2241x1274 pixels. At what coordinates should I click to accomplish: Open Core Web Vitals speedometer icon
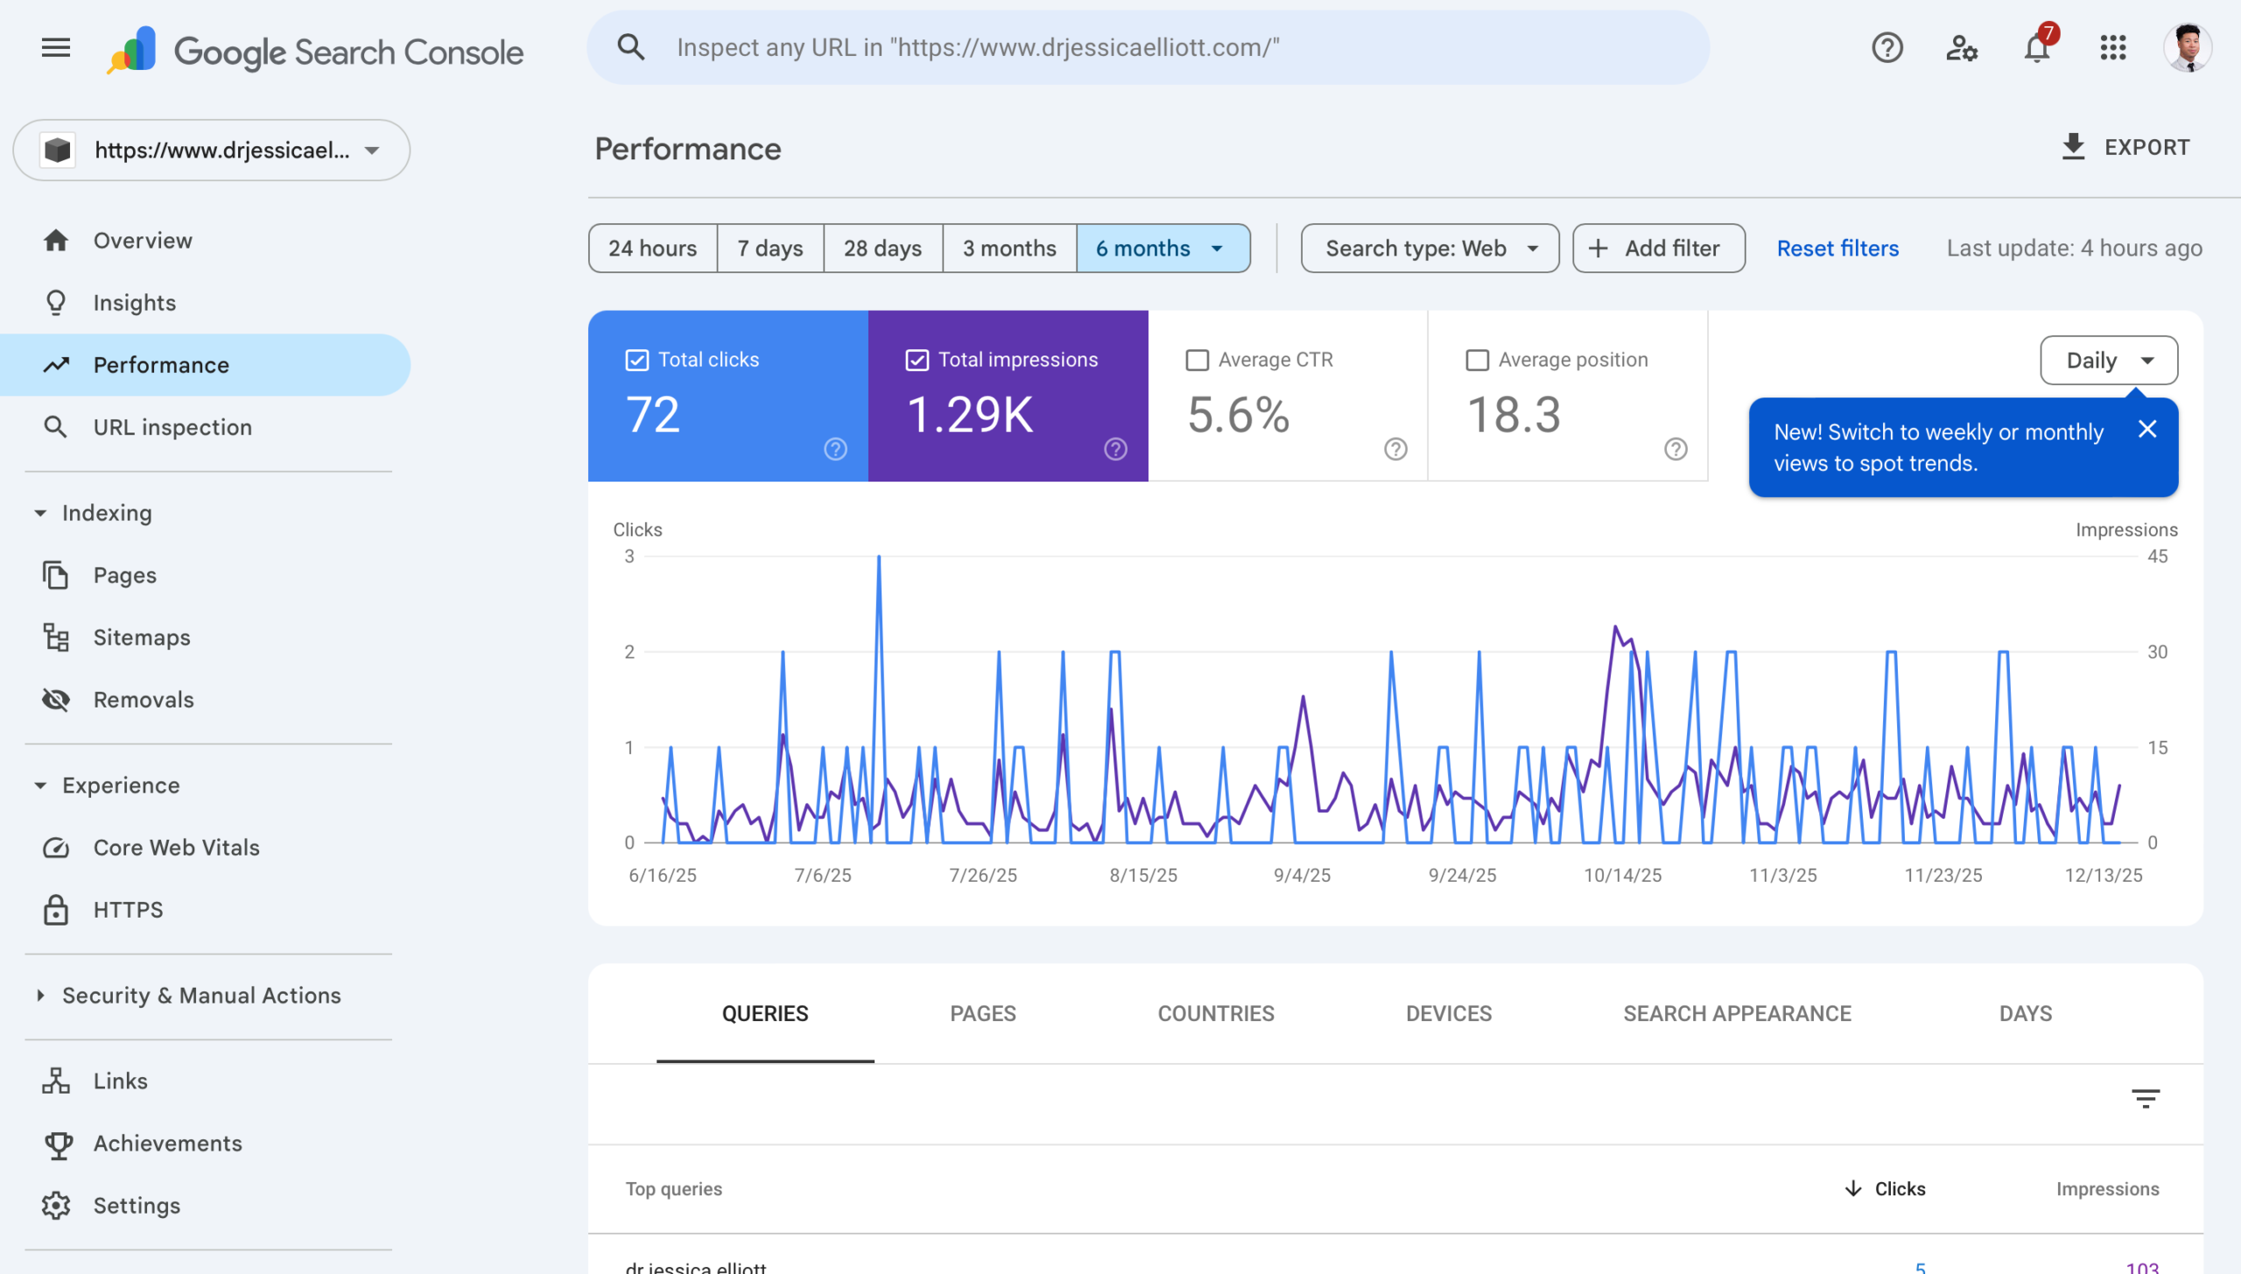(x=56, y=848)
